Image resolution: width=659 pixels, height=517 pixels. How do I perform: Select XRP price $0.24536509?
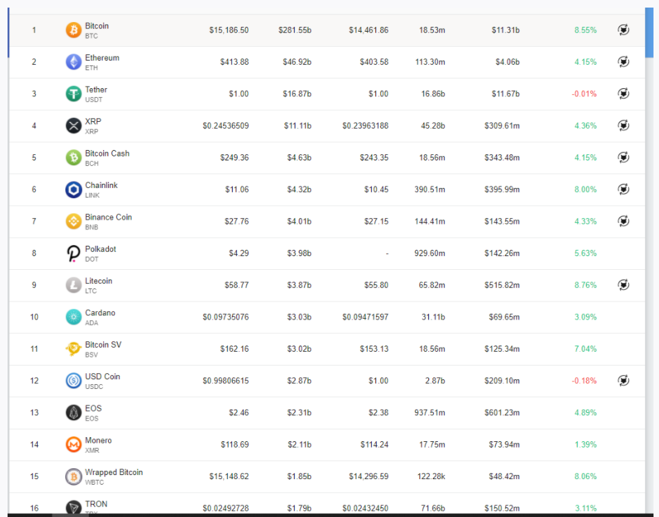(226, 126)
